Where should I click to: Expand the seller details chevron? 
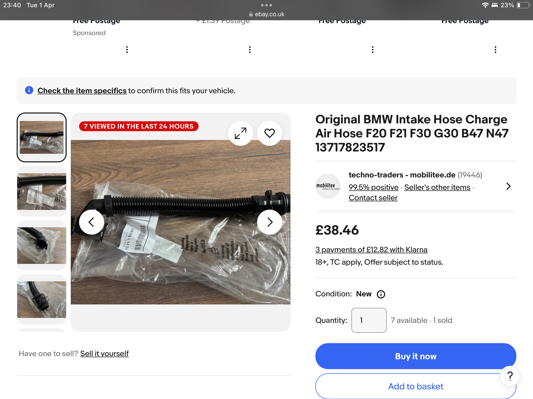click(x=508, y=186)
